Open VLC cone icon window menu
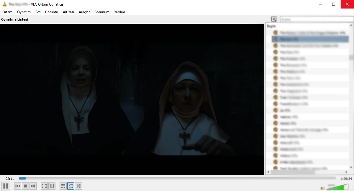 [4, 4]
